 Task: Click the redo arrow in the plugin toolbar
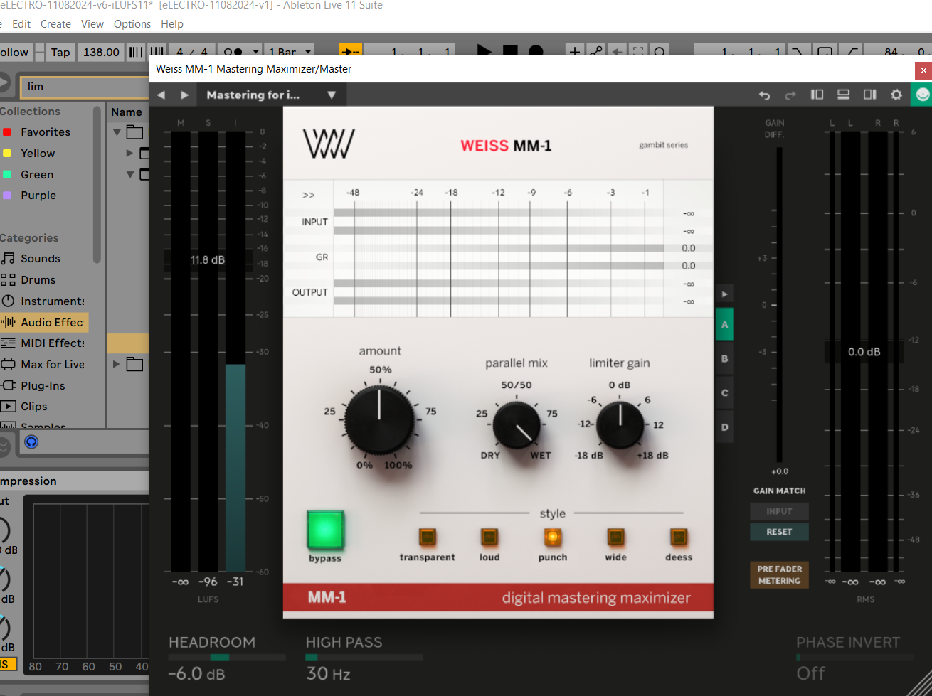pos(790,95)
